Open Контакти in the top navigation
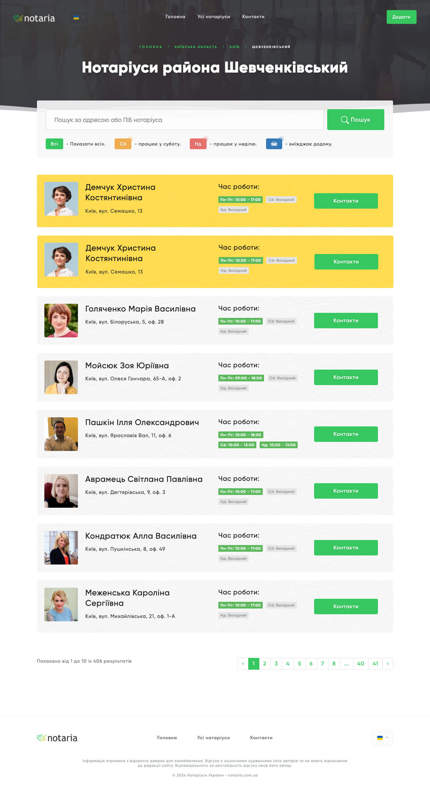The image size is (430, 793). [x=253, y=16]
